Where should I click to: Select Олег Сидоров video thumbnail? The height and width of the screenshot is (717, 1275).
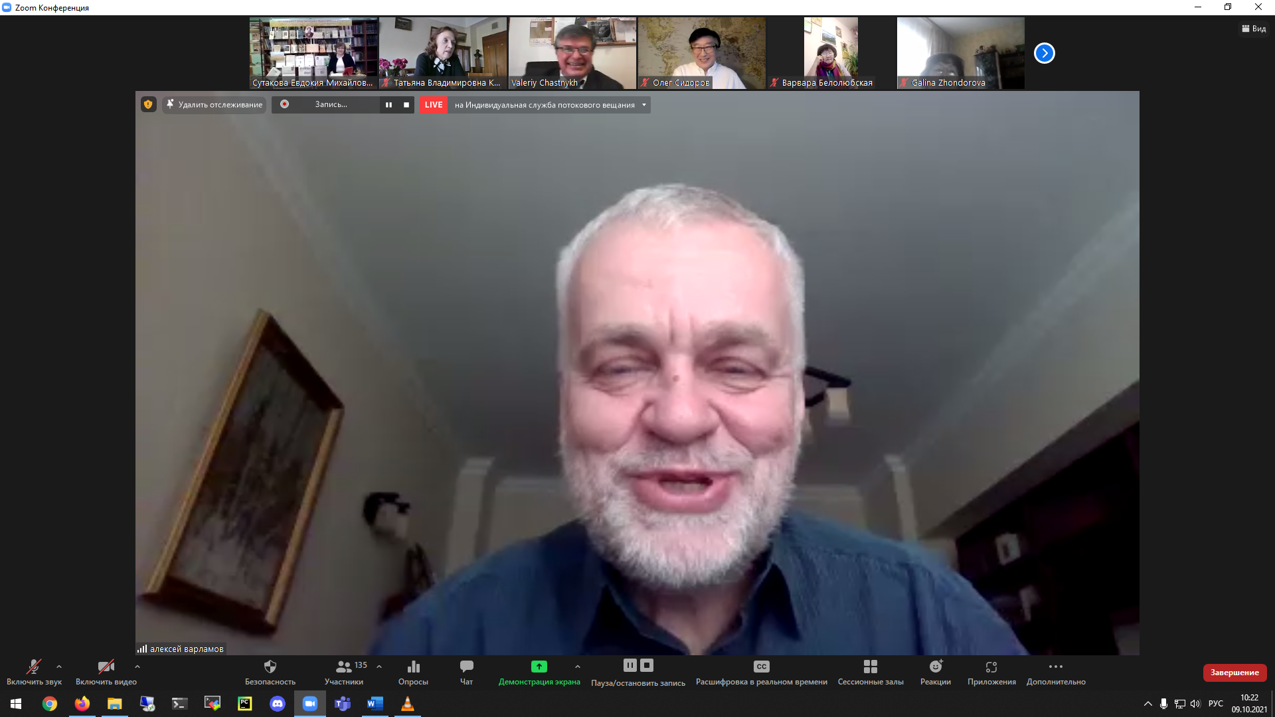(702, 53)
